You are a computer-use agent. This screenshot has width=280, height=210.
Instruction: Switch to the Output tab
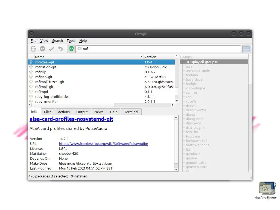[x=82, y=112]
